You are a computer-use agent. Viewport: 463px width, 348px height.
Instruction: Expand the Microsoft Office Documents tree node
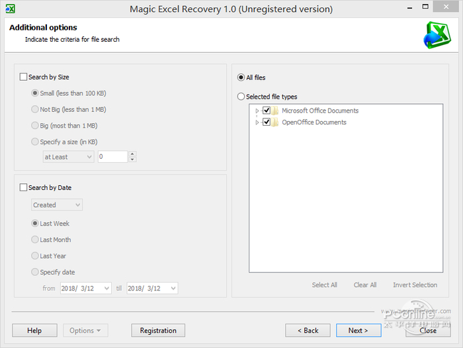click(257, 110)
